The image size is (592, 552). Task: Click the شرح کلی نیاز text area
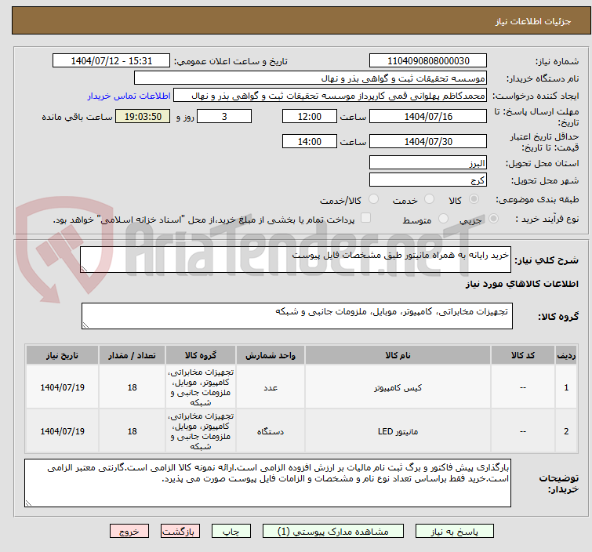(296, 260)
